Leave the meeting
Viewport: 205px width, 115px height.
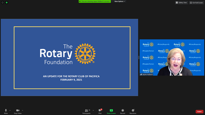[x=199, y=112]
